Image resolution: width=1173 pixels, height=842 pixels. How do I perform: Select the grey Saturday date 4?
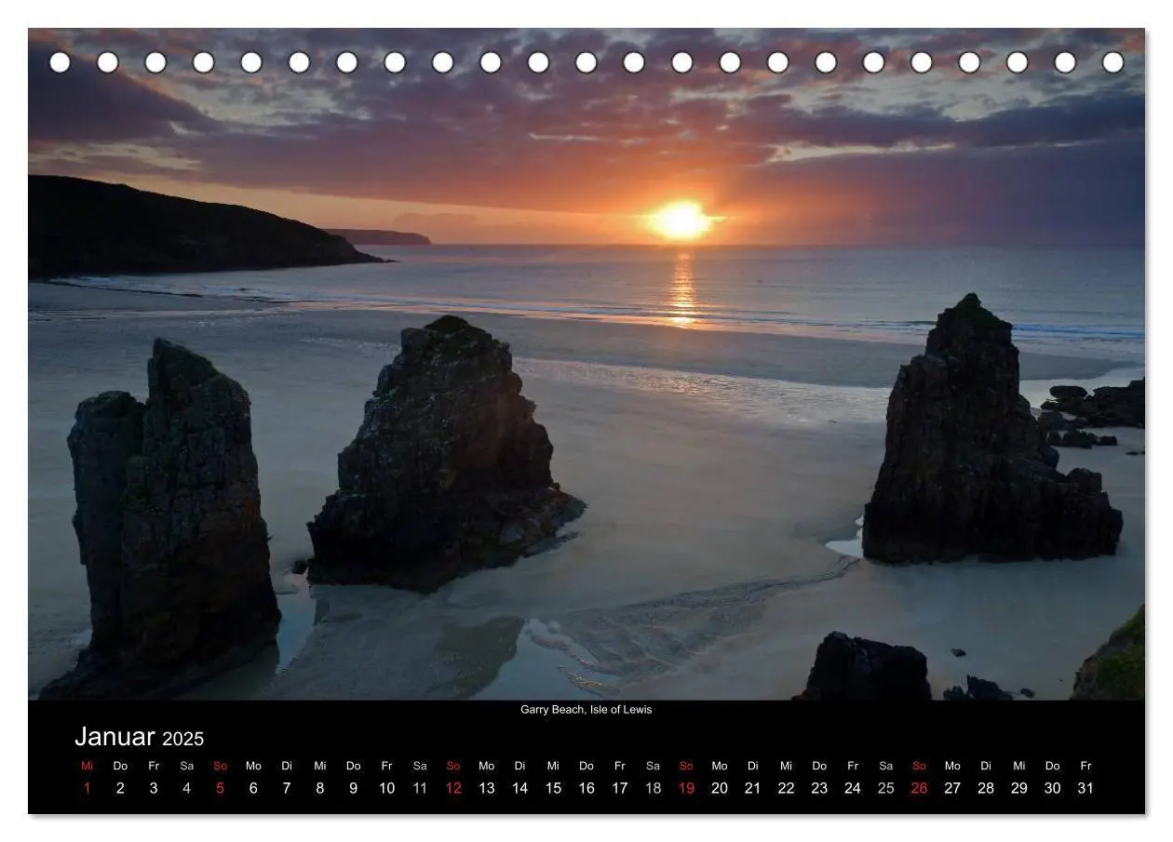(x=187, y=788)
